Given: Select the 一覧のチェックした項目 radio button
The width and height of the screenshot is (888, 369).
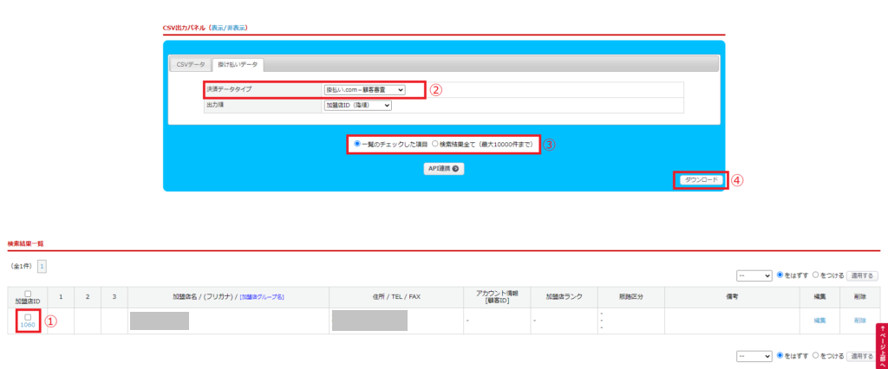Looking at the screenshot, I should [357, 144].
